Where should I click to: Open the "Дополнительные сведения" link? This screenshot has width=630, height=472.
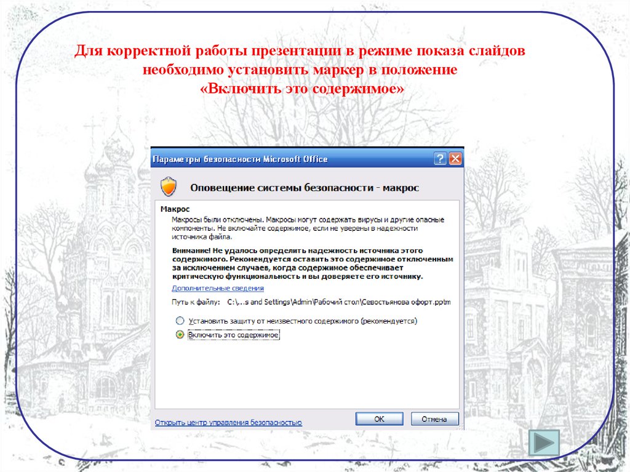point(218,288)
